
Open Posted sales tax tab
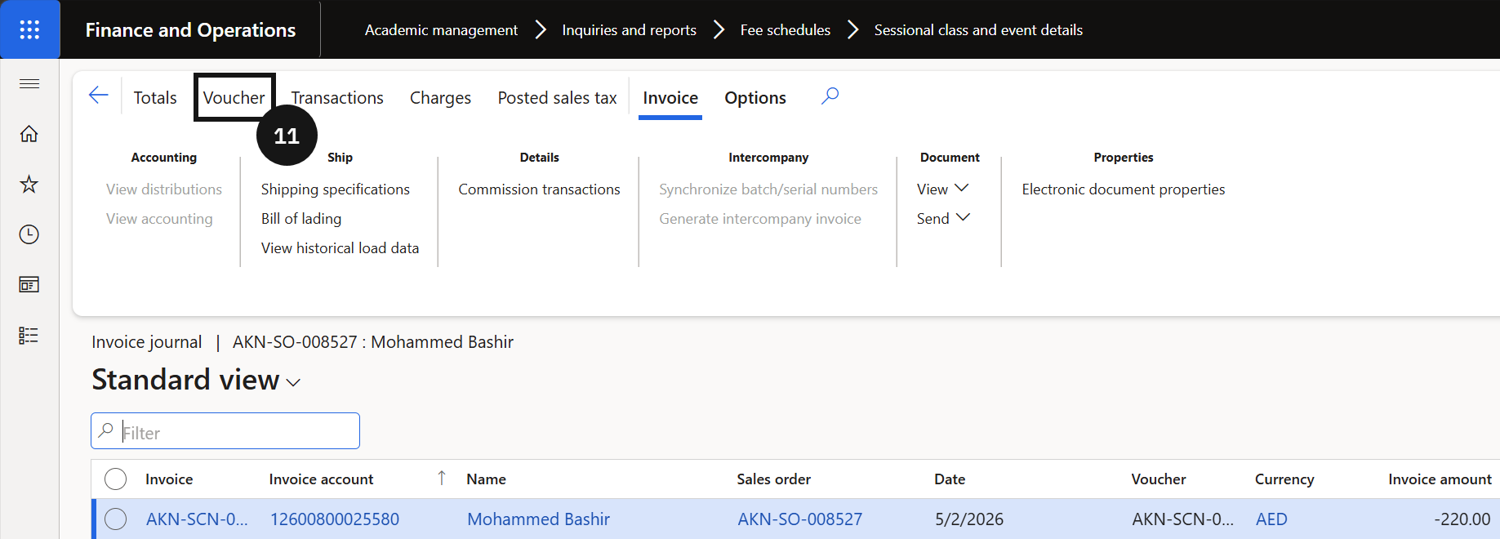558,98
